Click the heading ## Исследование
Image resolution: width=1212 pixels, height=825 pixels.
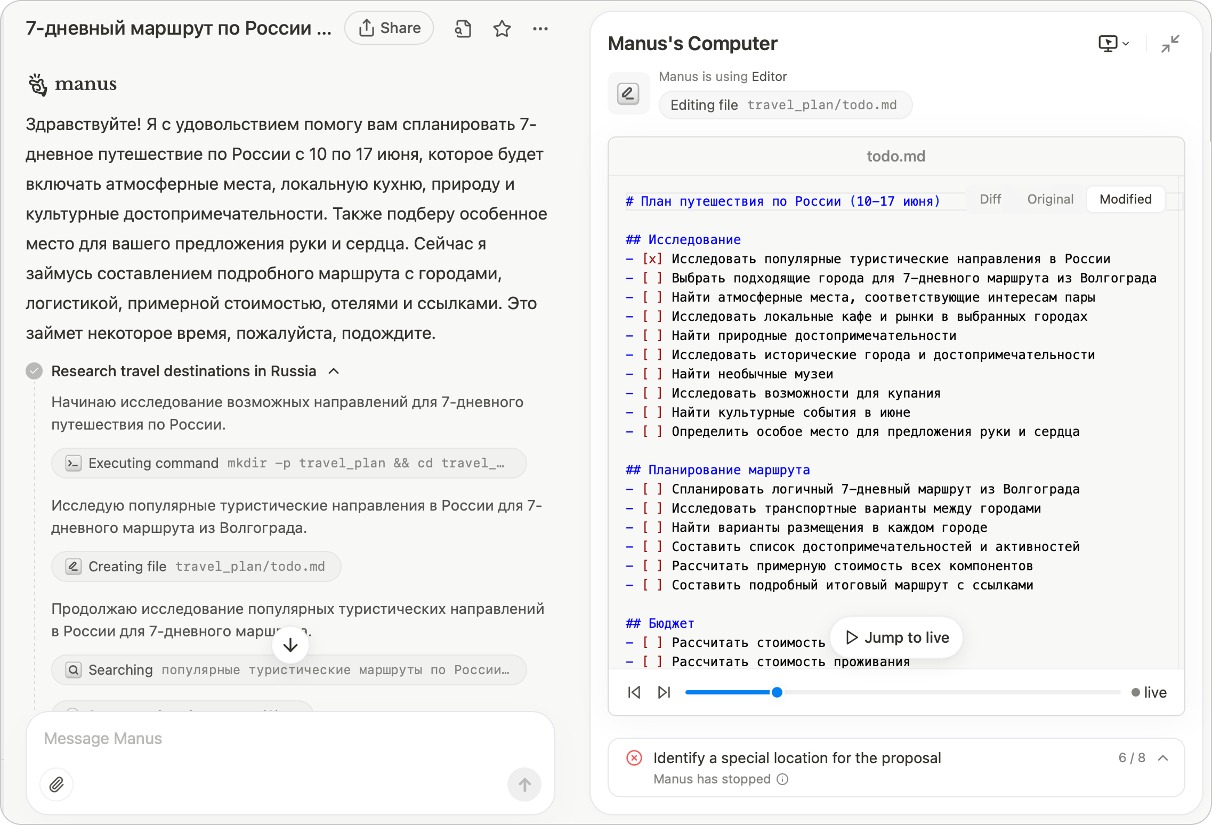[683, 240]
